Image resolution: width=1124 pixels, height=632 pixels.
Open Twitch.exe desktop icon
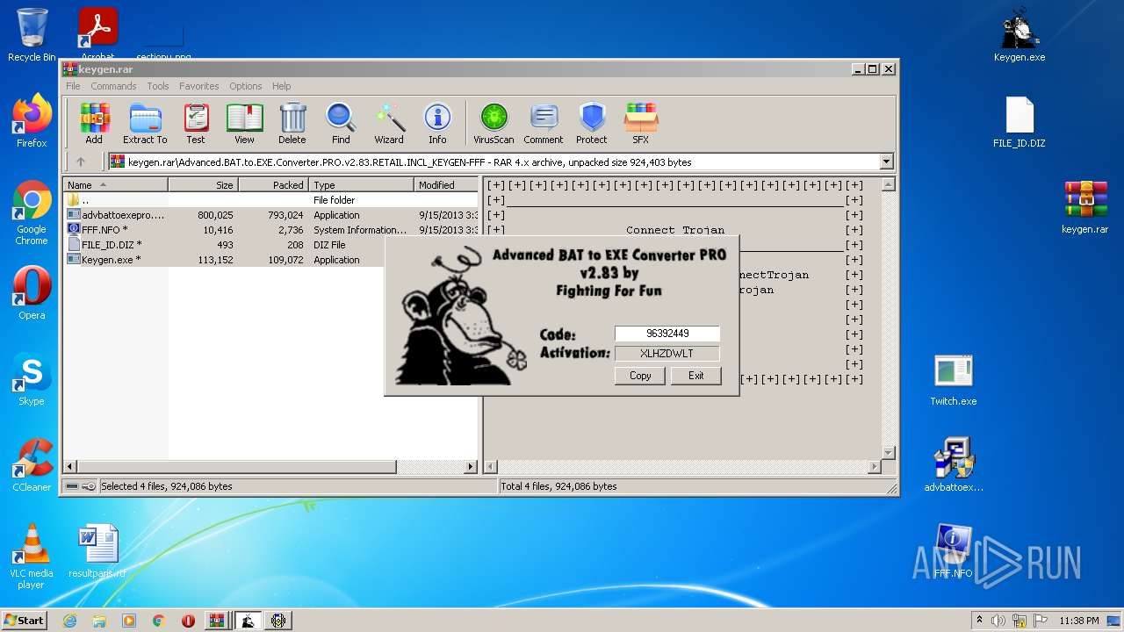pyautogui.click(x=954, y=379)
